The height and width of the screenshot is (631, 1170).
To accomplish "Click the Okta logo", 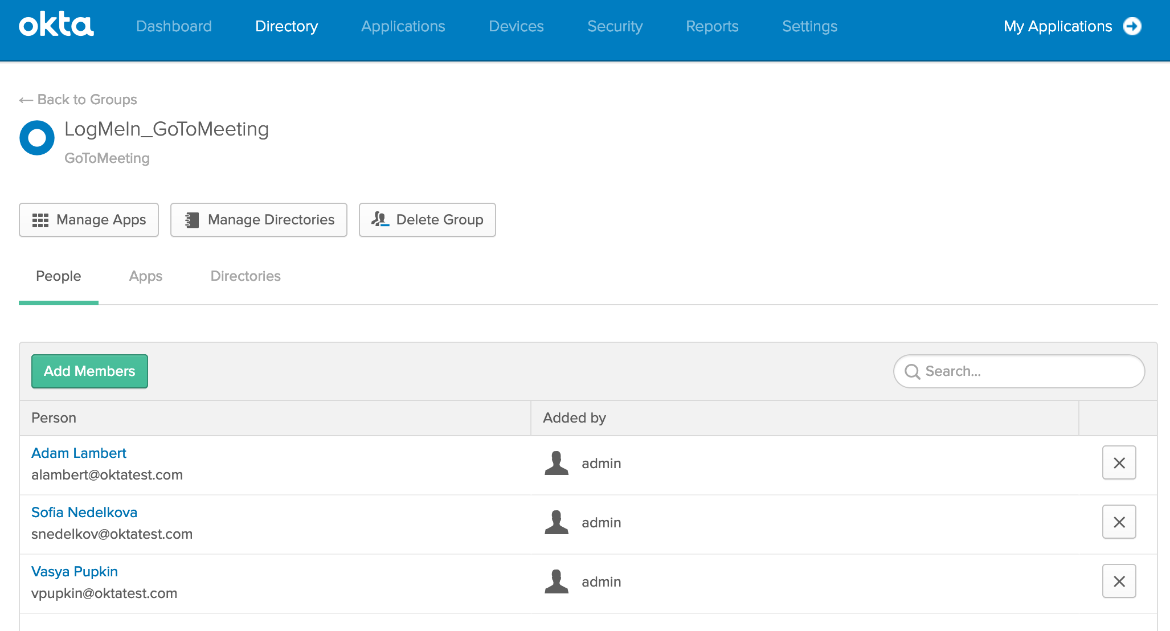I will 56,25.
